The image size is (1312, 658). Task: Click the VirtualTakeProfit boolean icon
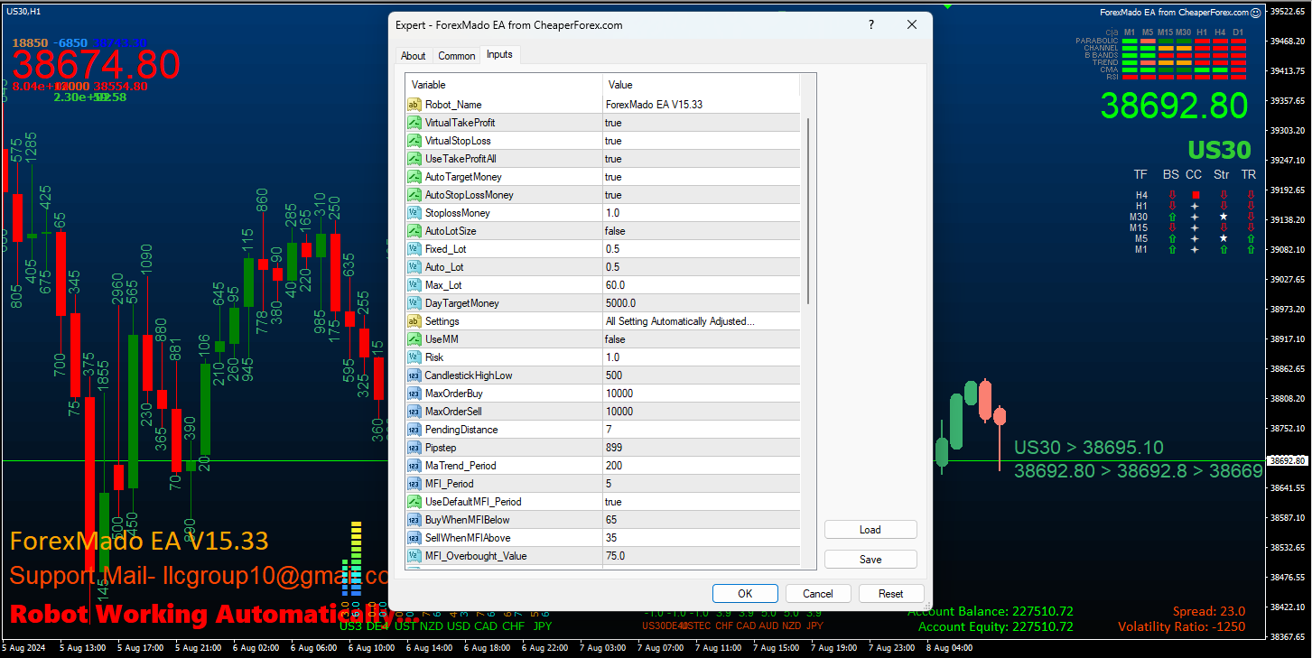coord(414,123)
